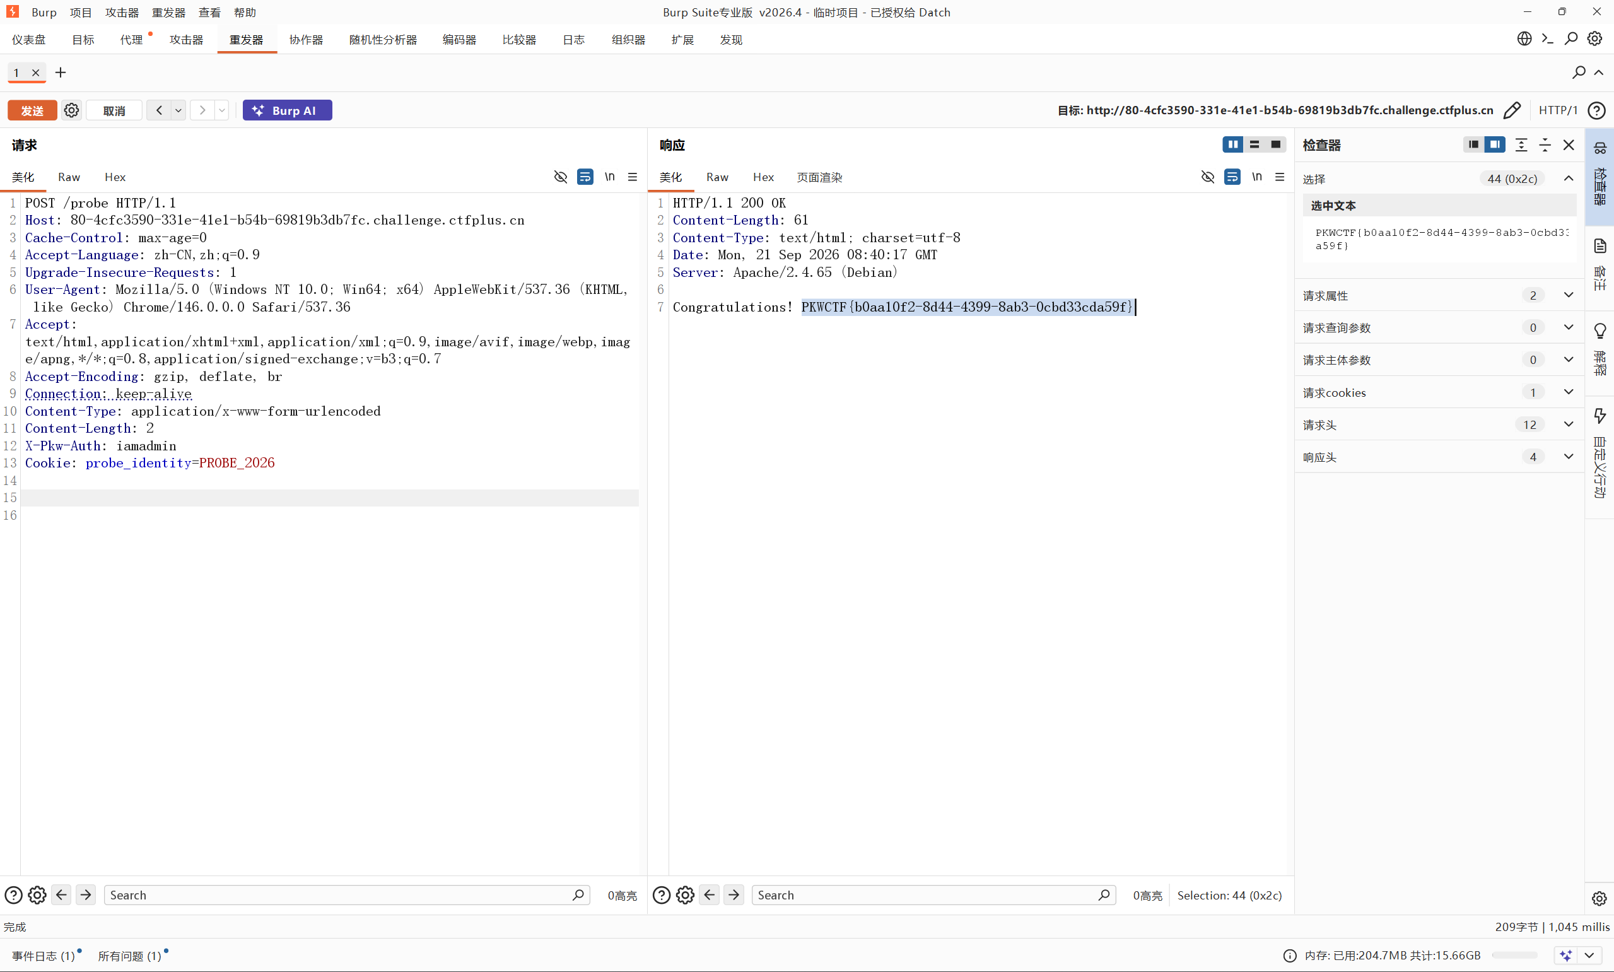The height and width of the screenshot is (972, 1614).
Task: Click the Send (发送) button
Action: tap(32, 110)
